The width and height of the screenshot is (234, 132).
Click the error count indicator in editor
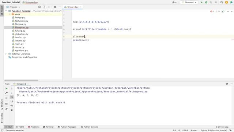tap(212, 11)
